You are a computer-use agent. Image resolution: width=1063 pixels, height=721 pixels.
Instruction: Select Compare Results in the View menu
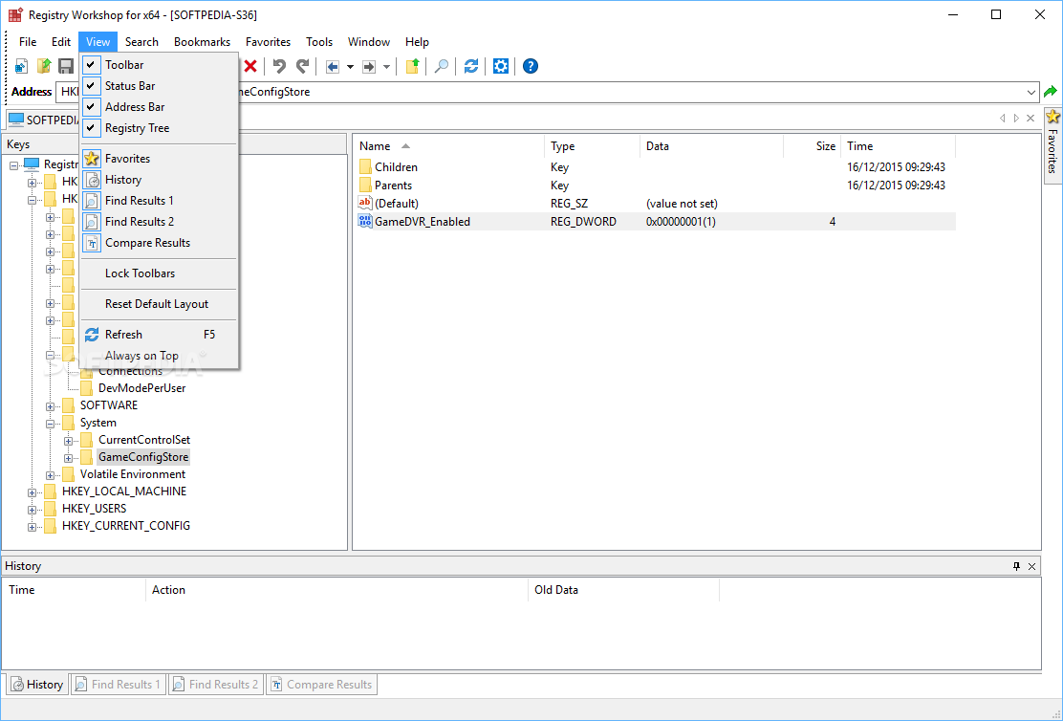coord(147,243)
